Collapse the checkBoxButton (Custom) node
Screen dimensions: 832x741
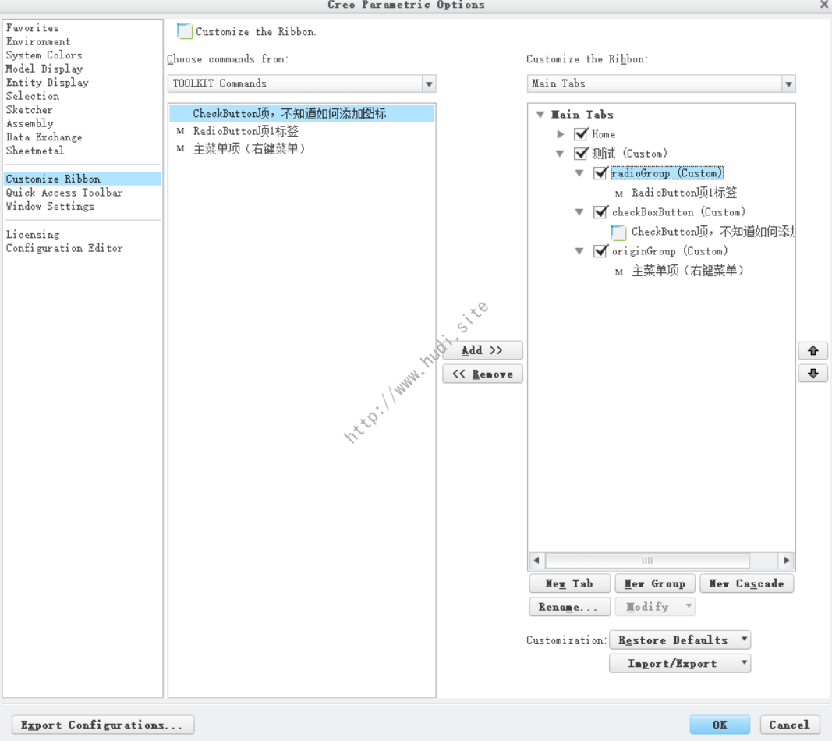pos(579,212)
